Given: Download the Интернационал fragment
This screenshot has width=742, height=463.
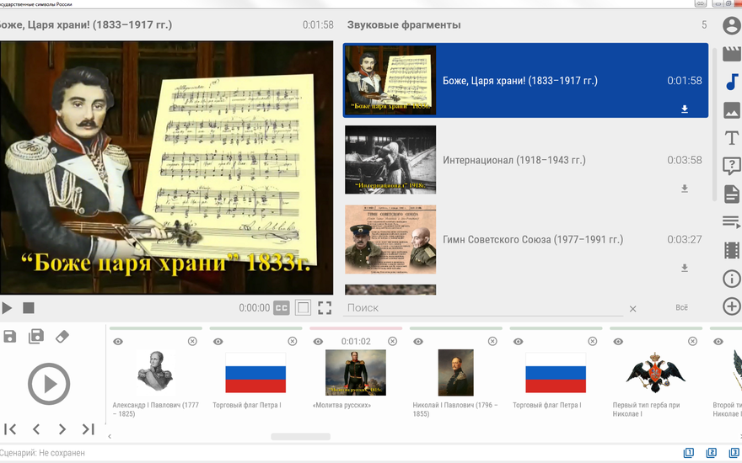Looking at the screenshot, I should 685,189.
